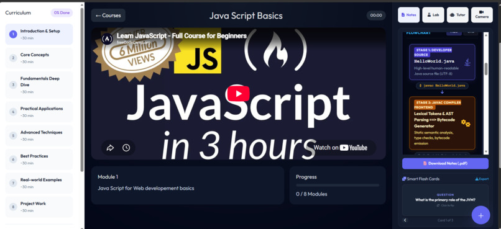Go to previous flash card arrow

pos(405,220)
